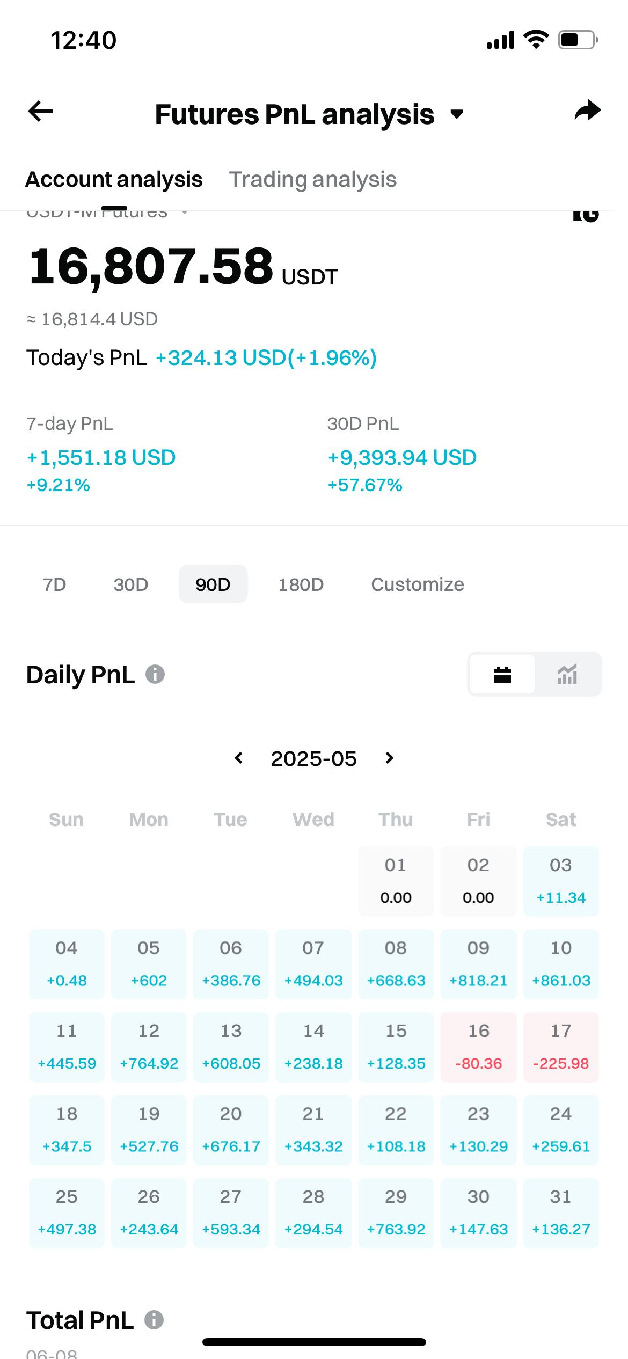
Task: Tap May 10 calendar cell +861.03
Action: click(x=560, y=964)
